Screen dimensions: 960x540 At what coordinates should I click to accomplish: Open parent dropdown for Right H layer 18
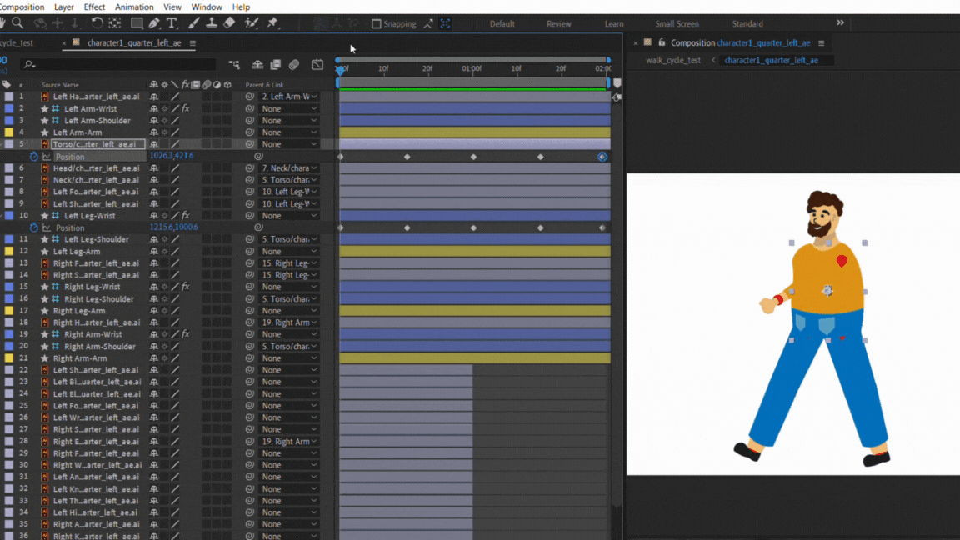click(x=288, y=322)
